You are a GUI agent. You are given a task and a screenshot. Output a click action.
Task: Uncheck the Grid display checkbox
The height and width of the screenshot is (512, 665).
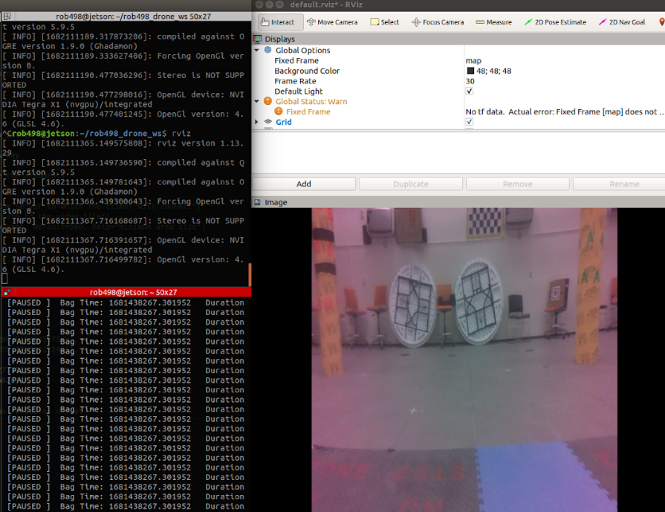point(470,122)
